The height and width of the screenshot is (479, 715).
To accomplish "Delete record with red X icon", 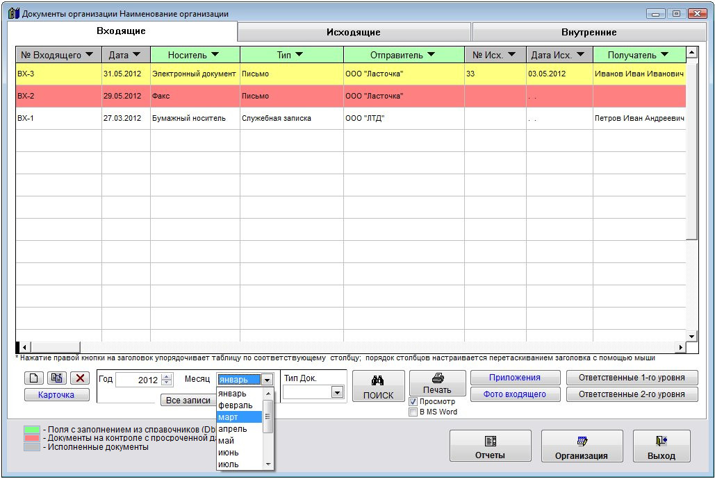I will pos(80,378).
